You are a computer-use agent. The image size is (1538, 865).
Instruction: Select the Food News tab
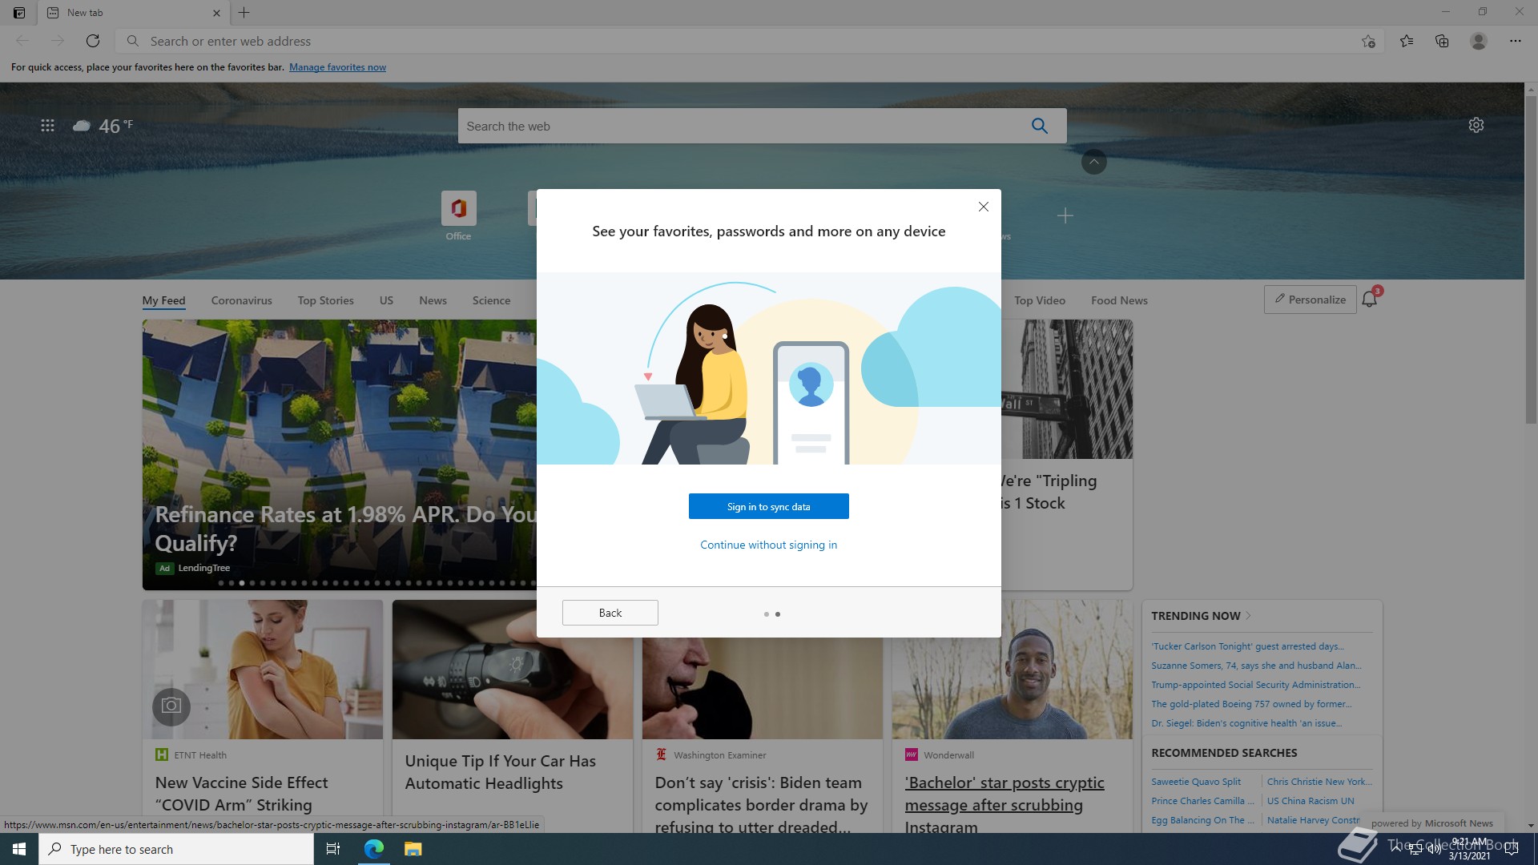[x=1119, y=300]
